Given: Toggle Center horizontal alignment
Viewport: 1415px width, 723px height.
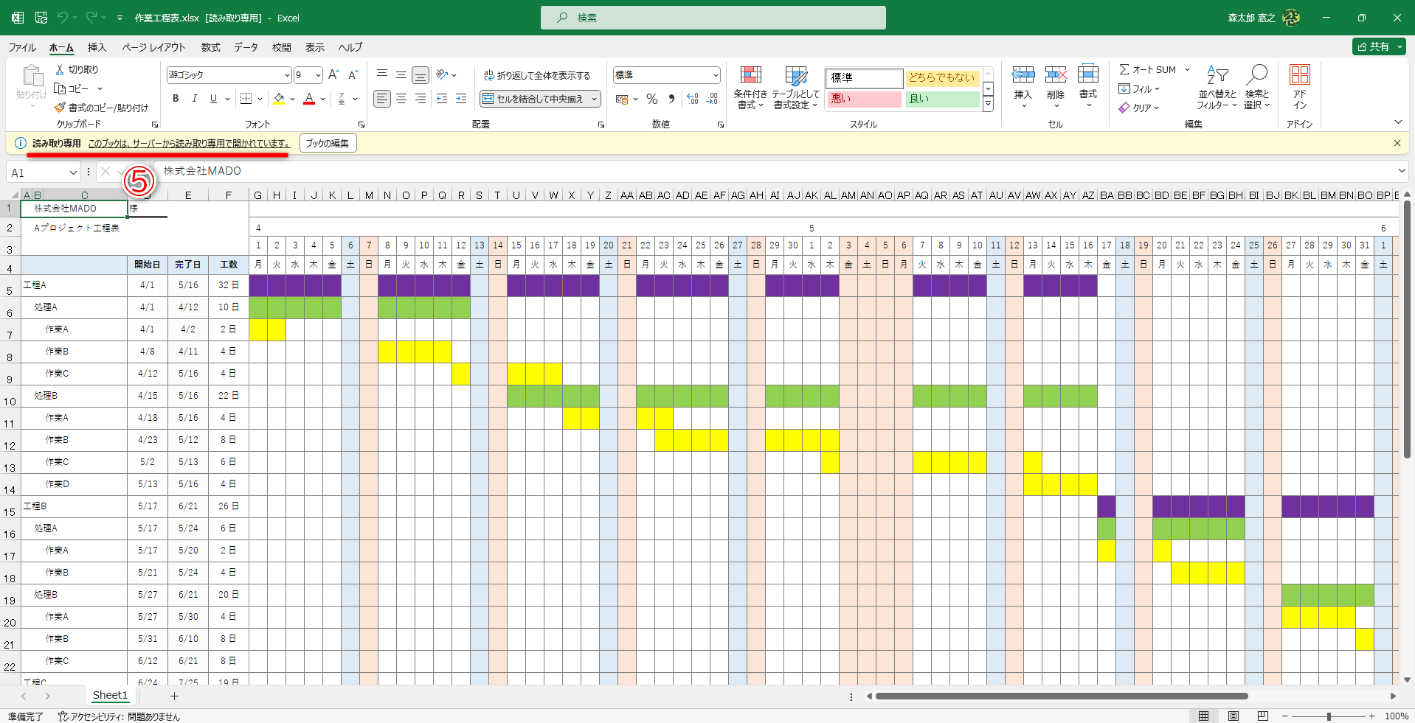Looking at the screenshot, I should pos(401,99).
